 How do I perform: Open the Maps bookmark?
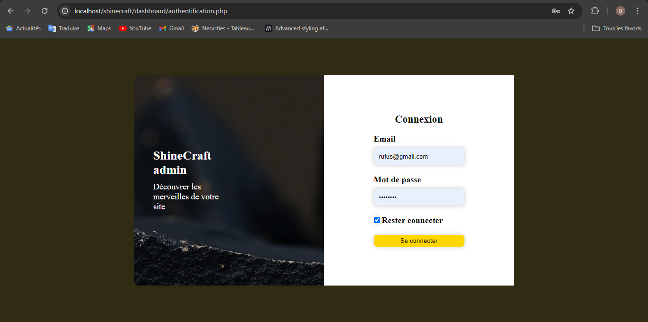pyautogui.click(x=99, y=28)
